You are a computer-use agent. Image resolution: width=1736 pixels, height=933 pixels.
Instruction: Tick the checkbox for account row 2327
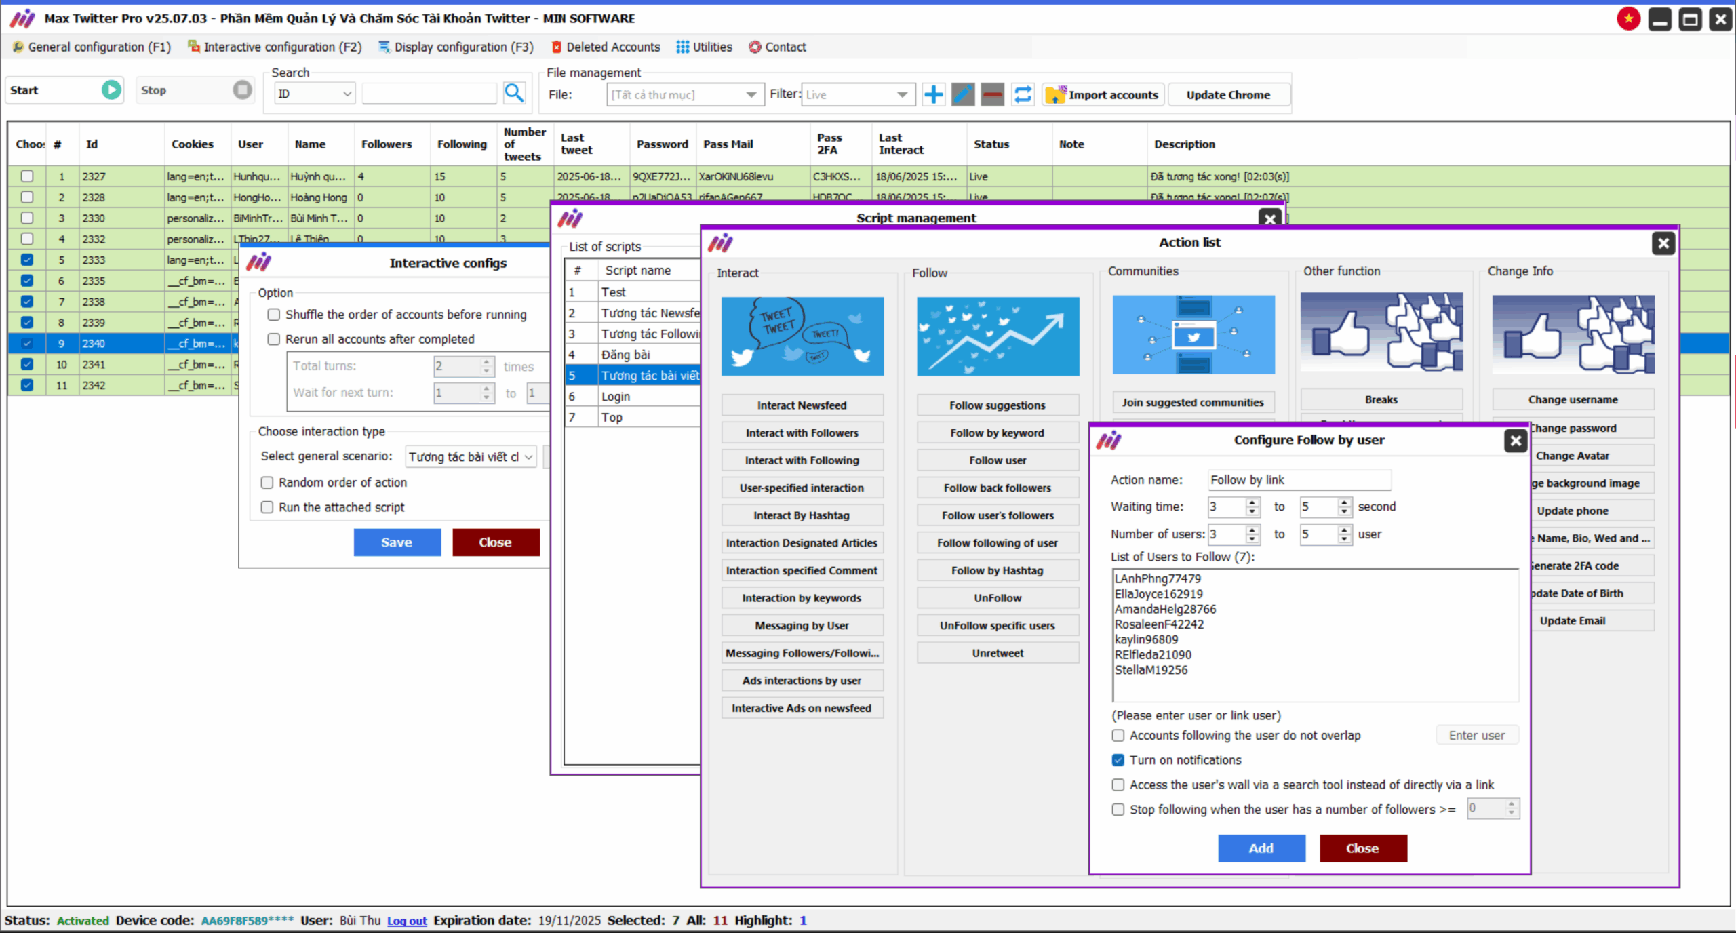coord(27,176)
